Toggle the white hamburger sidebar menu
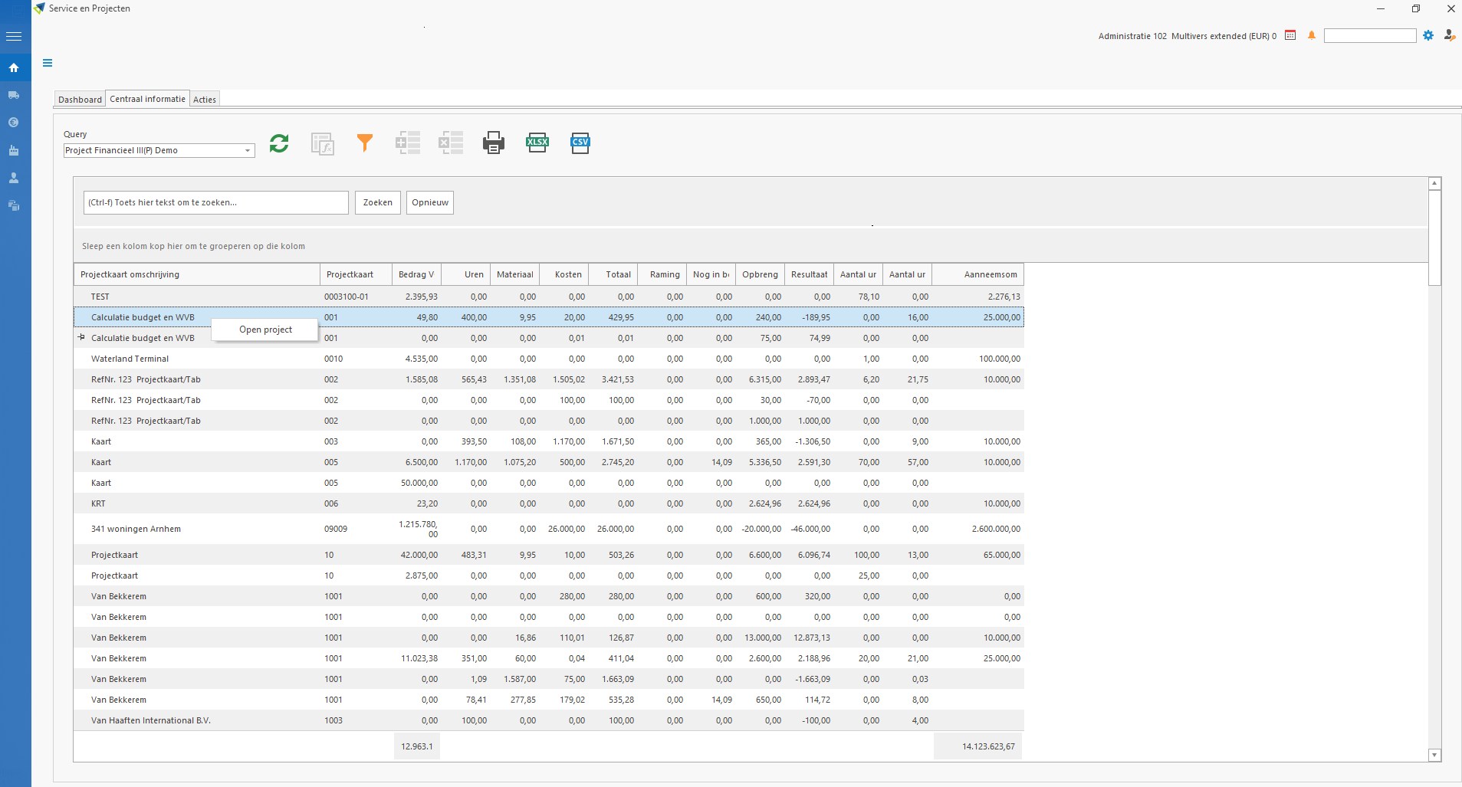Screen dimensions: 1462x787 pos(14,36)
